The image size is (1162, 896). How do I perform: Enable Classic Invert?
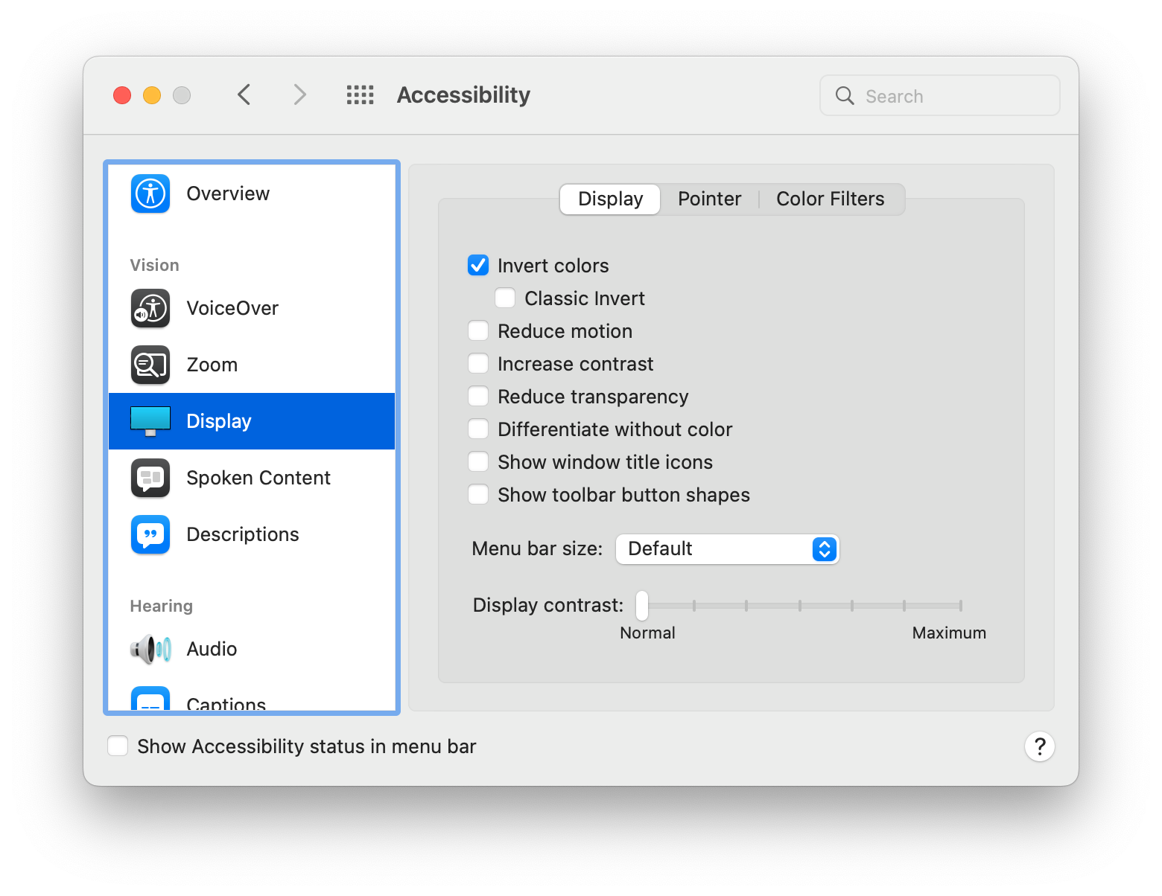[505, 298]
